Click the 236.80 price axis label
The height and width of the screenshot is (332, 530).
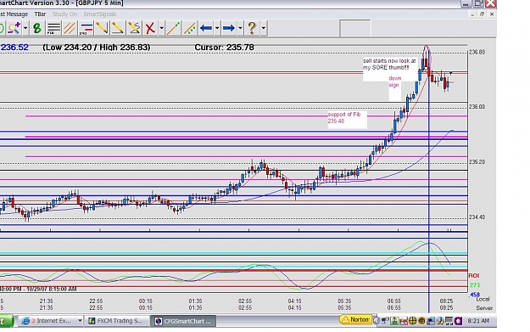[477, 52]
